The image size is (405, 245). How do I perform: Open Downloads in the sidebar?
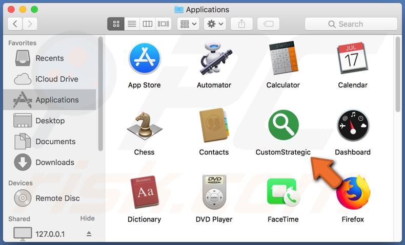coord(50,162)
